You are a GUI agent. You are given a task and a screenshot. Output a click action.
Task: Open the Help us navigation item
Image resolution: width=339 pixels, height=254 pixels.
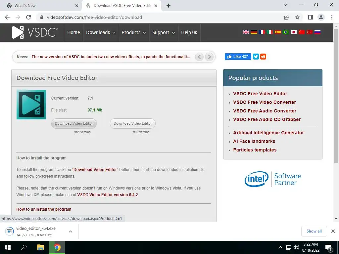click(x=189, y=32)
